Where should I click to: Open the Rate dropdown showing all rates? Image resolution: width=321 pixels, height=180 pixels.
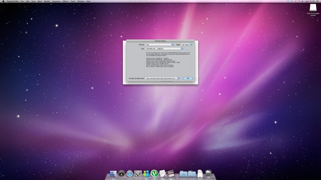click(187, 45)
